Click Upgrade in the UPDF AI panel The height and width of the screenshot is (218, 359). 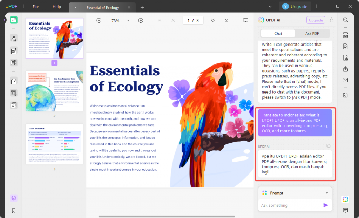click(315, 20)
